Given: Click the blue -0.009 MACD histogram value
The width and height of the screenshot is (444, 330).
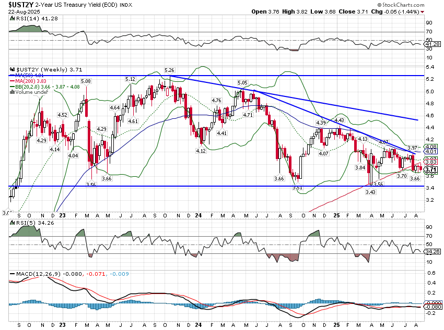Looking at the screenshot, I should pyautogui.click(x=119, y=274).
